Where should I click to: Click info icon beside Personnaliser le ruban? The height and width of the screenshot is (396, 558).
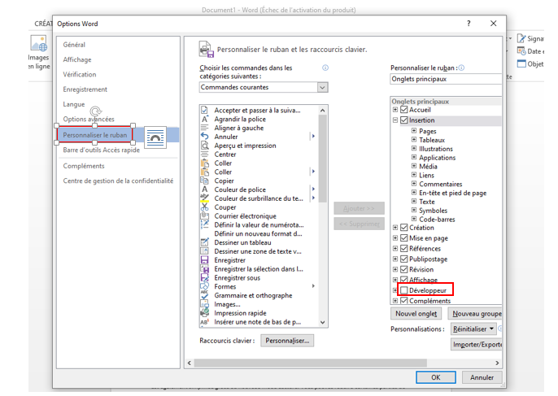pyautogui.click(x=461, y=67)
